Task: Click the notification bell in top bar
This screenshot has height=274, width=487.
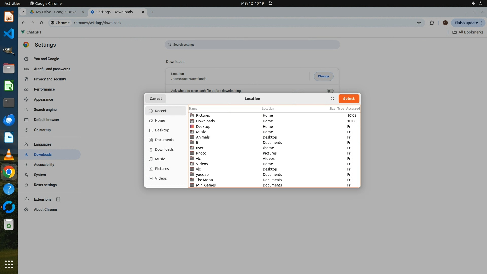Action: tap(270, 3)
